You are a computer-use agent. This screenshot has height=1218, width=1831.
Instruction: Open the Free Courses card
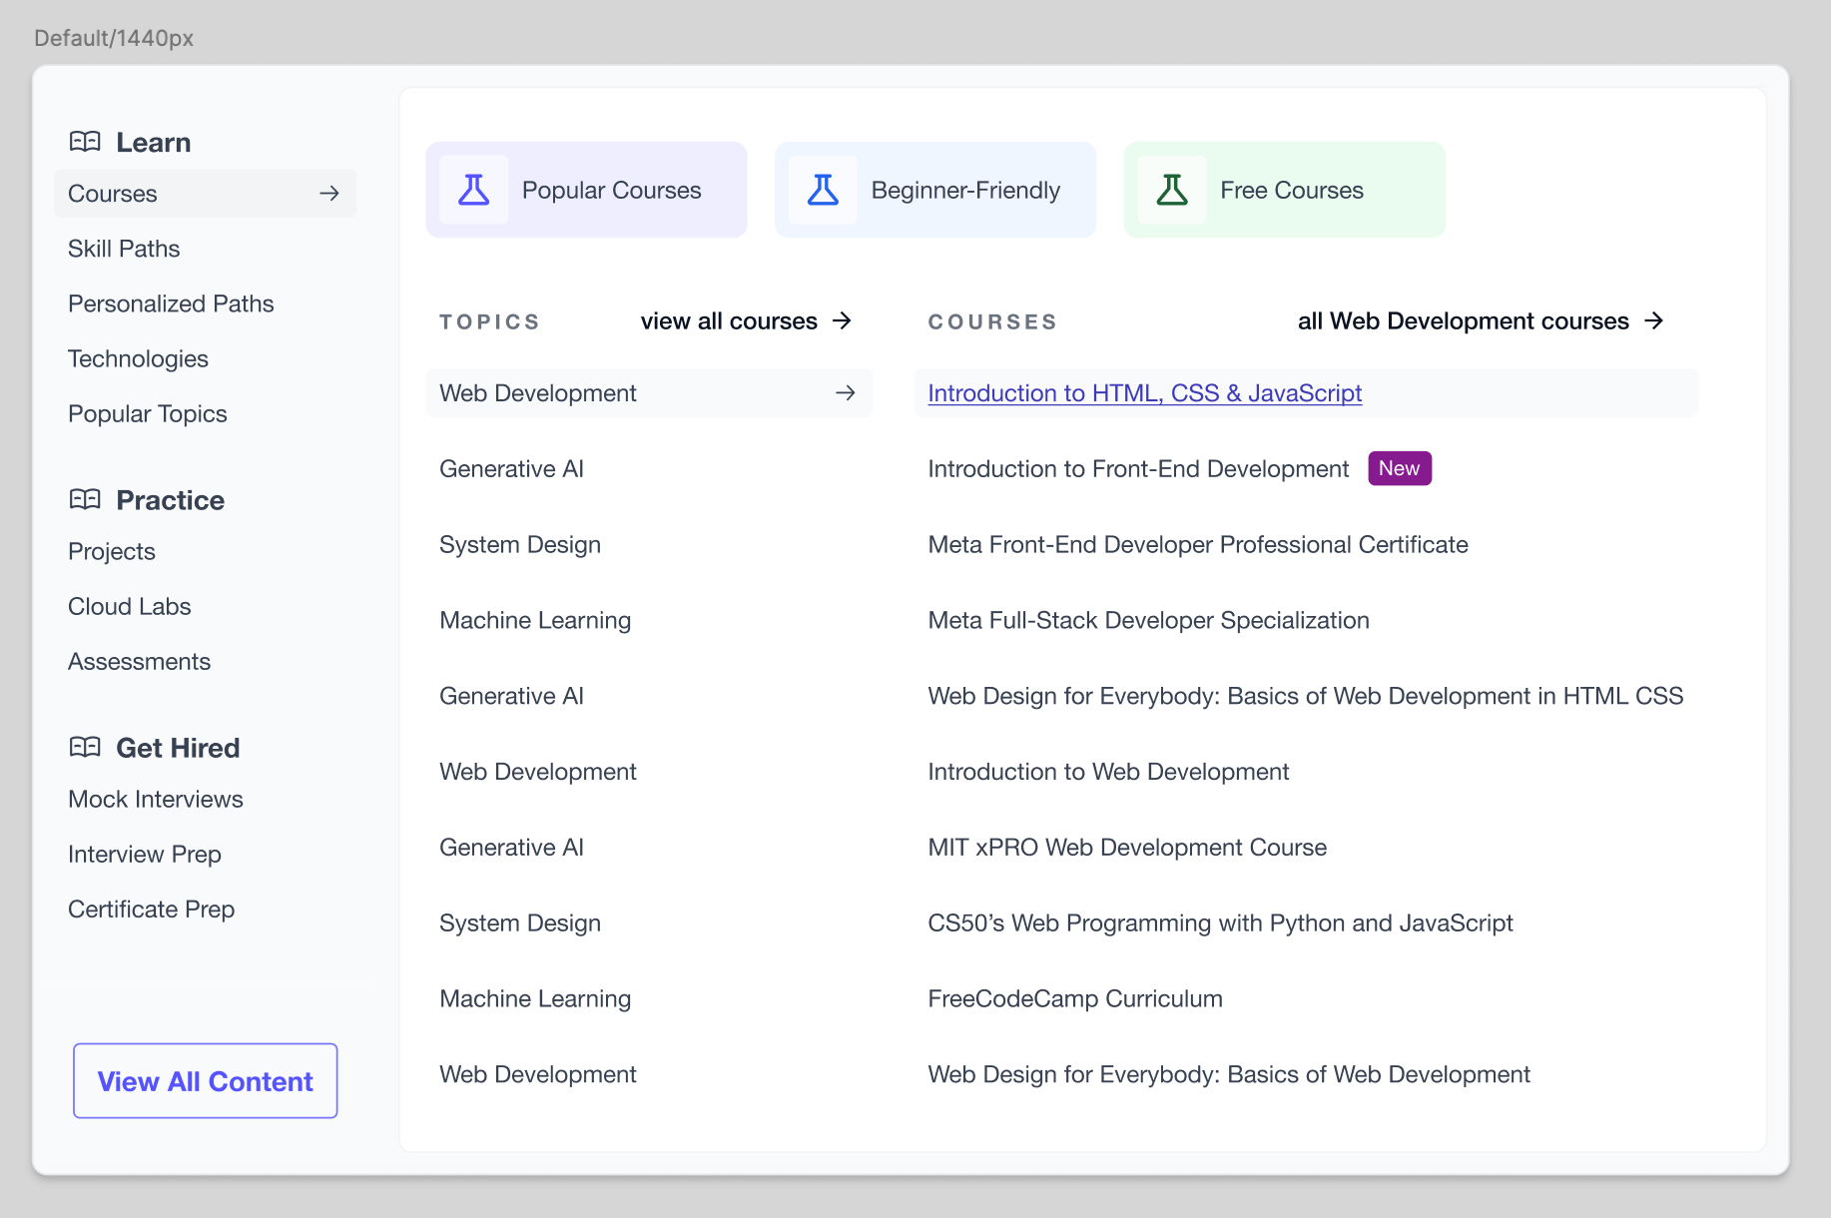point(1285,190)
